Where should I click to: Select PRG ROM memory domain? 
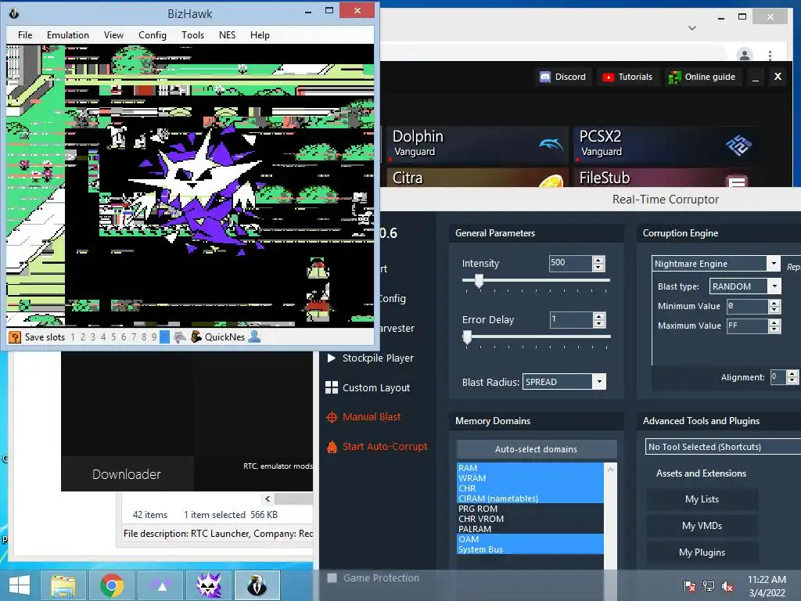click(530, 509)
